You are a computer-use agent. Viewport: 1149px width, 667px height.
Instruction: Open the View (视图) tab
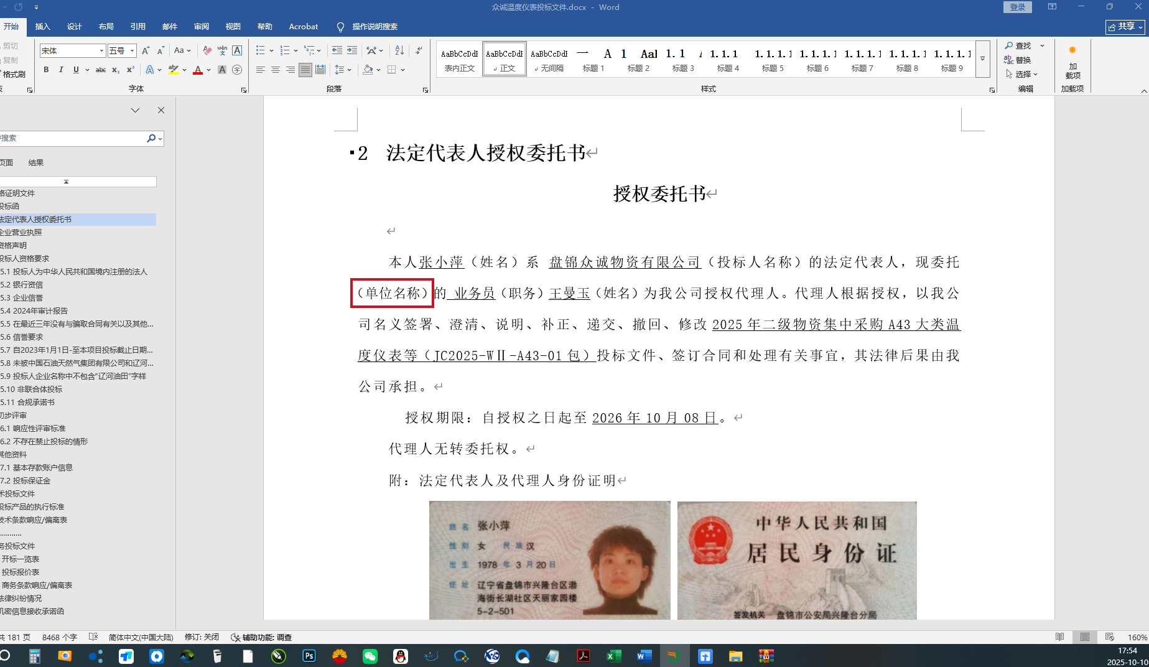[x=233, y=27]
